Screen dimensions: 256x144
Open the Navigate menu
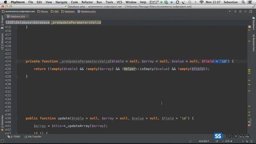tap(61, 2)
